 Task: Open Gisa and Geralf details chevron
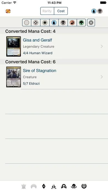102,46
